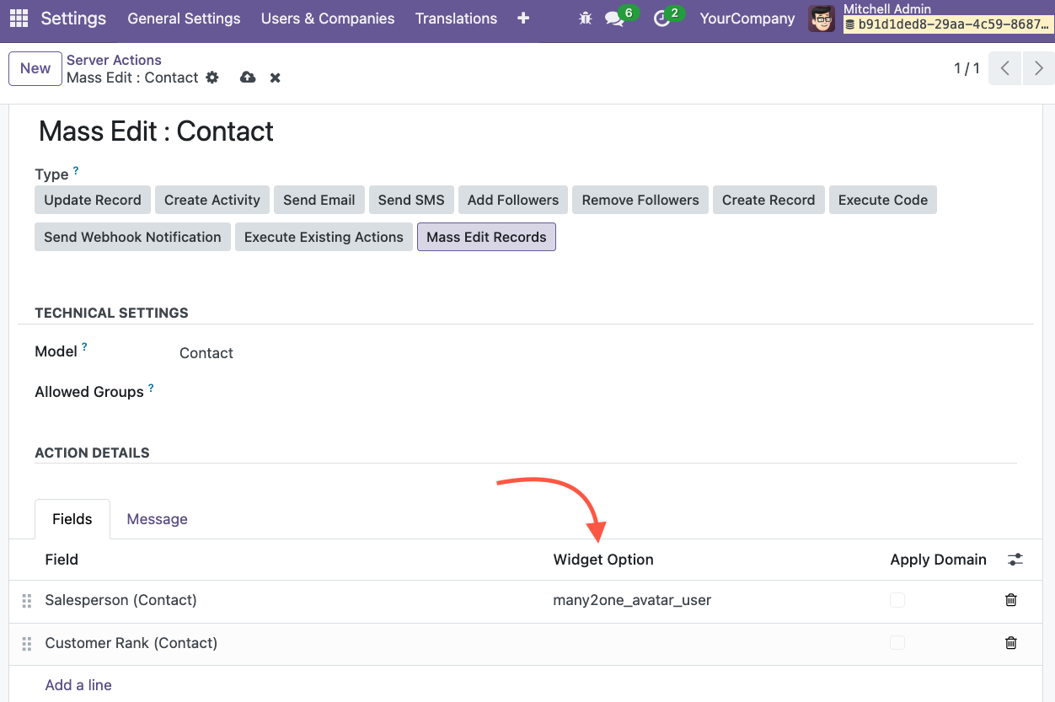The image size is (1055, 702).
Task: Open the apps grid menu
Action: point(19,18)
